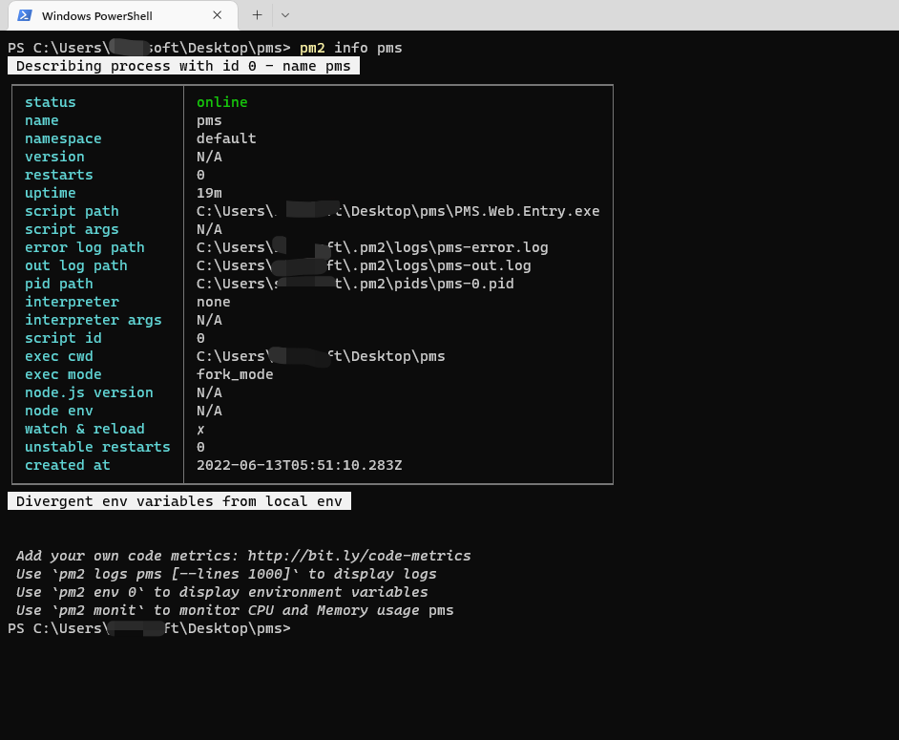Click the pms-error.log path value
This screenshot has height=740, width=899.
click(372, 247)
